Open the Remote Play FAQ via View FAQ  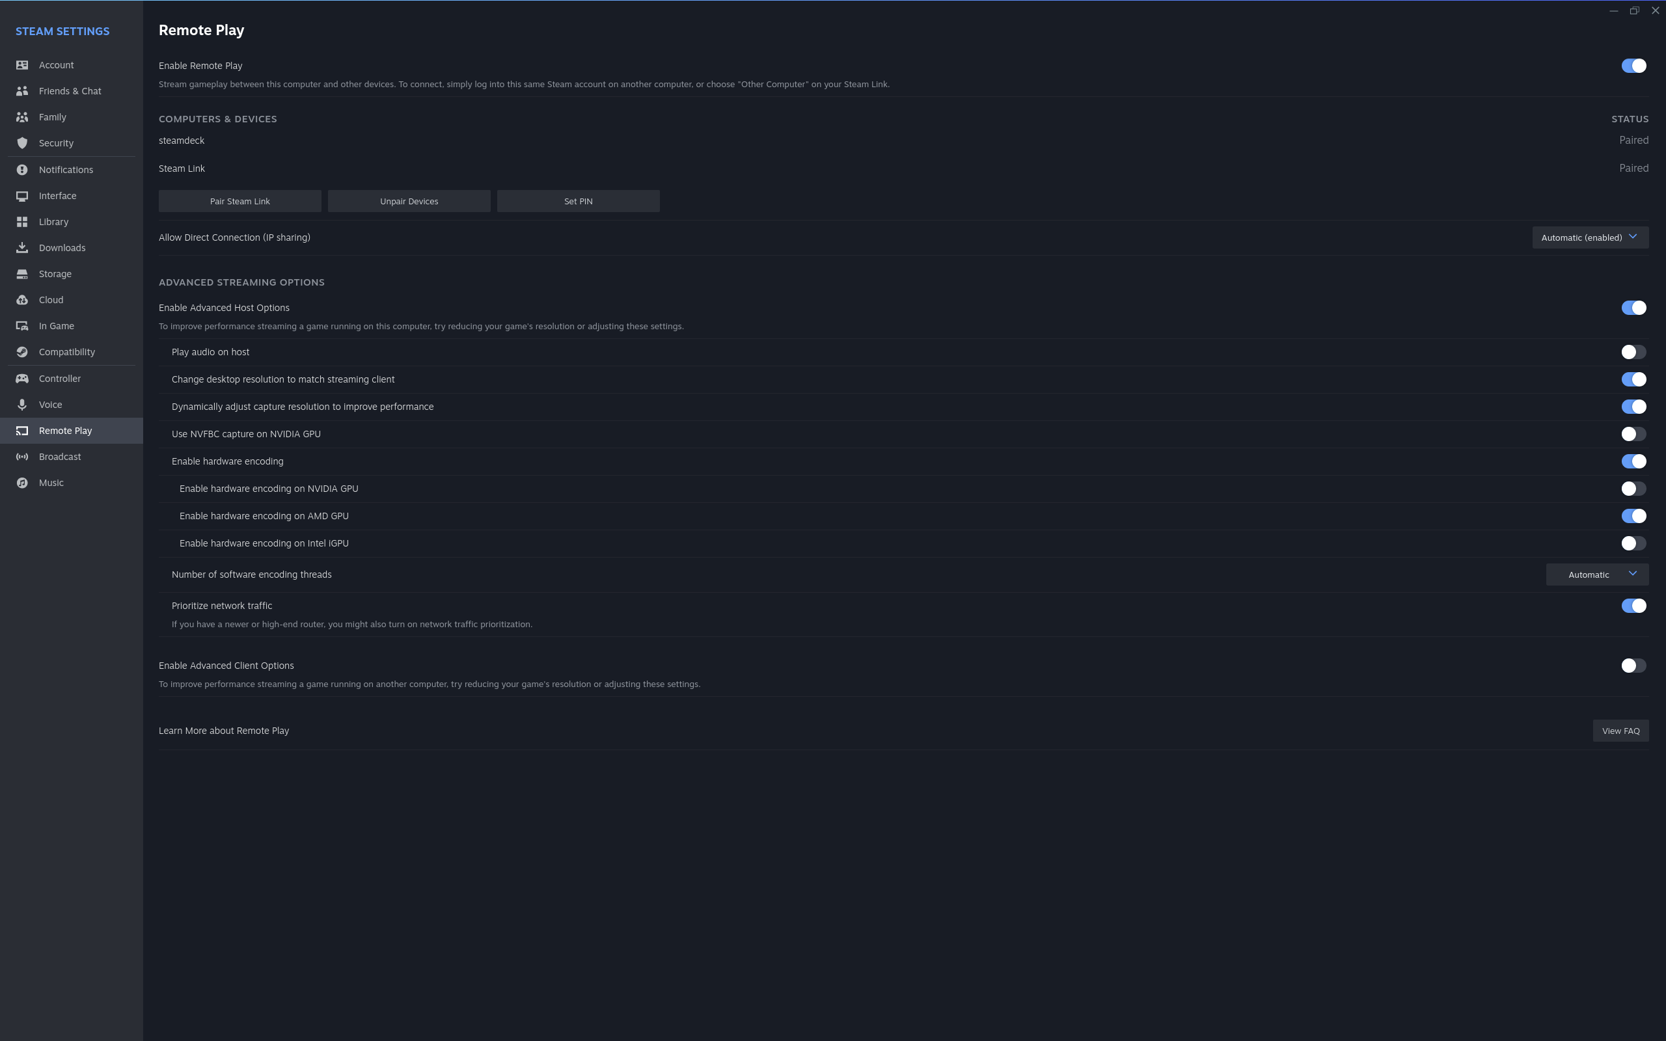pyautogui.click(x=1620, y=731)
